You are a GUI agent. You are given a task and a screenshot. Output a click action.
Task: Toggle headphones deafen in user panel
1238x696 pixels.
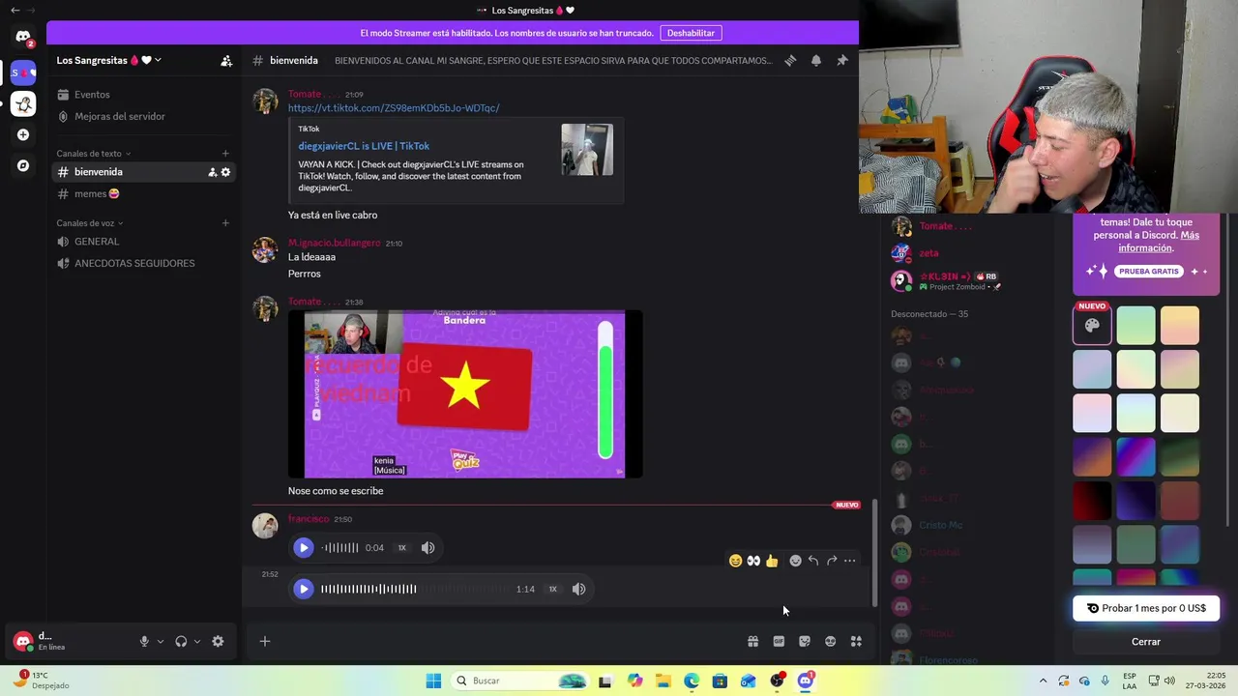click(x=181, y=641)
